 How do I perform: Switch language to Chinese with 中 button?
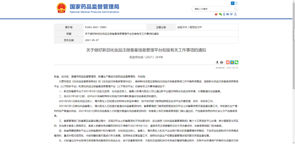coord(232,3)
